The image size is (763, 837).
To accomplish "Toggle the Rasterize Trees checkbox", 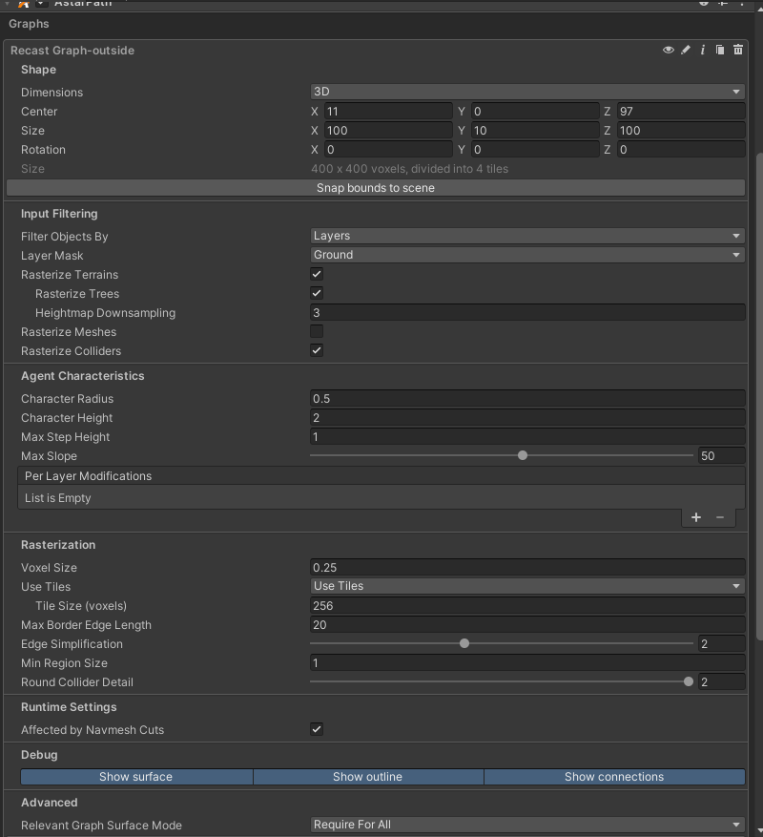I will [x=317, y=293].
